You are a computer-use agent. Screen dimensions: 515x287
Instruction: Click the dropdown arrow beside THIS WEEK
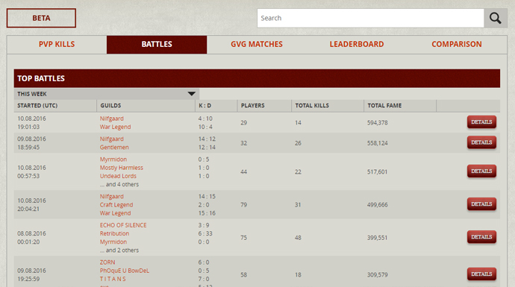192,94
